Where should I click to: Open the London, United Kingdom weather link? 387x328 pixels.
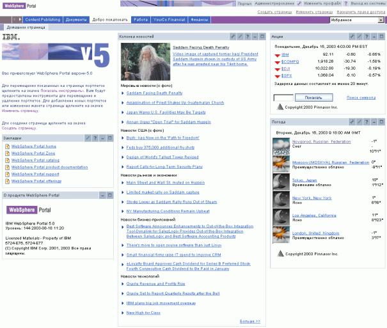coord(315,233)
